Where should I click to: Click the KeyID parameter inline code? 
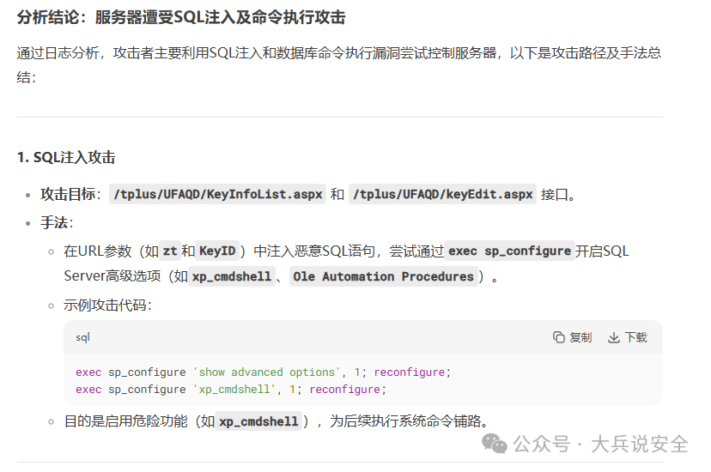click(x=217, y=251)
